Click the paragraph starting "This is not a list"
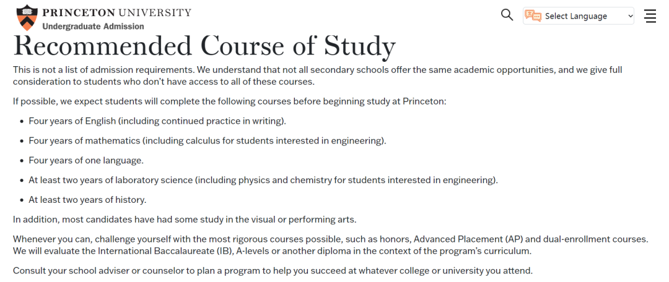 pyautogui.click(x=317, y=75)
